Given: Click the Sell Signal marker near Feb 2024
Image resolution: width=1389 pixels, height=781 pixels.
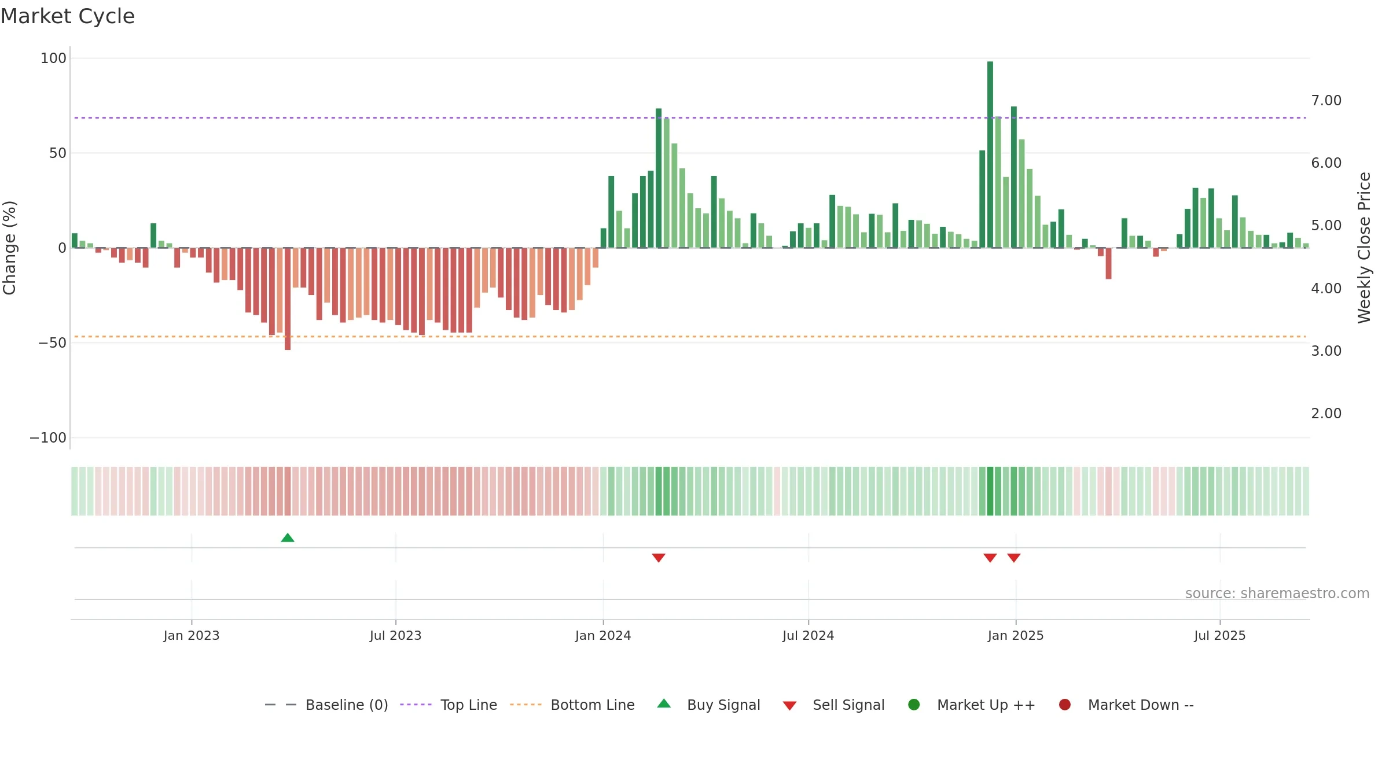Looking at the screenshot, I should pos(659,558).
